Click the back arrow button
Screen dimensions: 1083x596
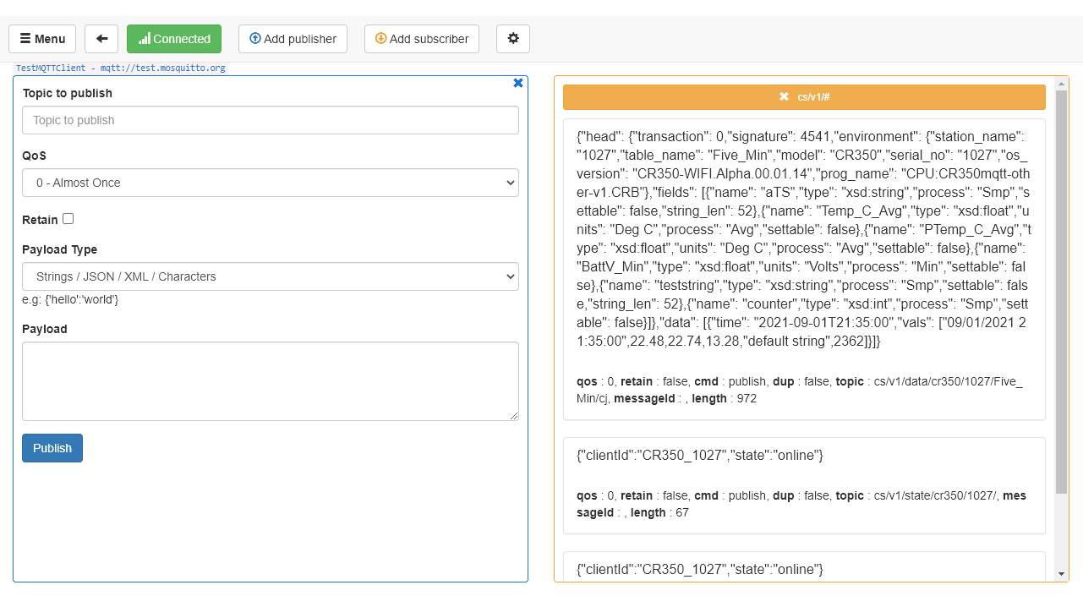[101, 39]
